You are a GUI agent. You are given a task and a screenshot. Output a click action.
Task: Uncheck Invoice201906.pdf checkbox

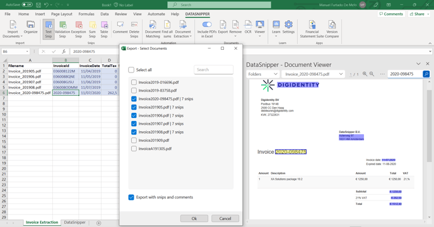click(x=134, y=115)
